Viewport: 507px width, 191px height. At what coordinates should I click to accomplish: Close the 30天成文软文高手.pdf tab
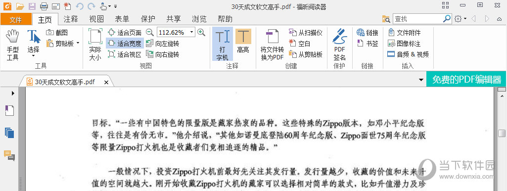[106, 83]
